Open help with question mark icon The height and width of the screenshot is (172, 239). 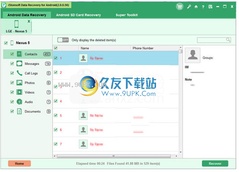pos(203,7)
